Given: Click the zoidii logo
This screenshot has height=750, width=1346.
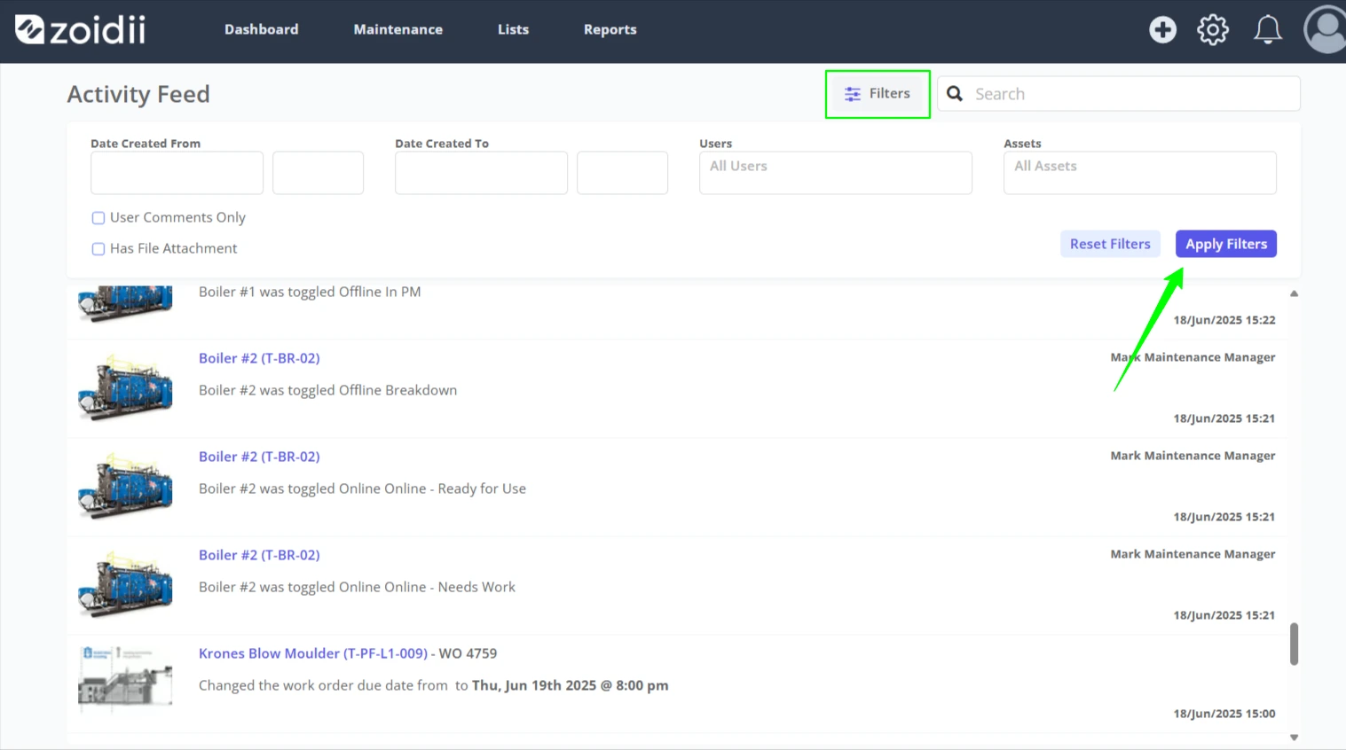Looking at the screenshot, I should (x=80, y=29).
